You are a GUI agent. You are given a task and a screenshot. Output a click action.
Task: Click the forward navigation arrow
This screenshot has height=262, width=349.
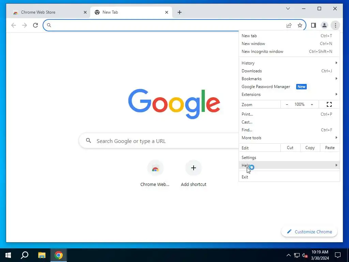coord(25,25)
